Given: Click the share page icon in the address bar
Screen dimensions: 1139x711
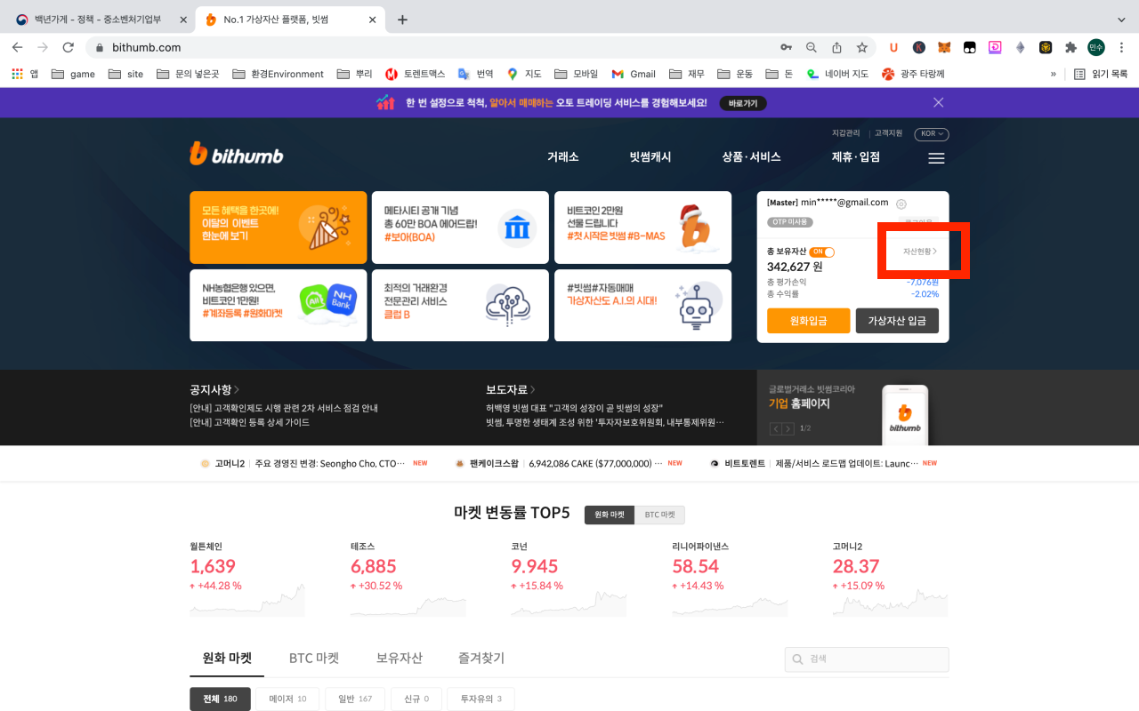Looking at the screenshot, I should point(836,47).
